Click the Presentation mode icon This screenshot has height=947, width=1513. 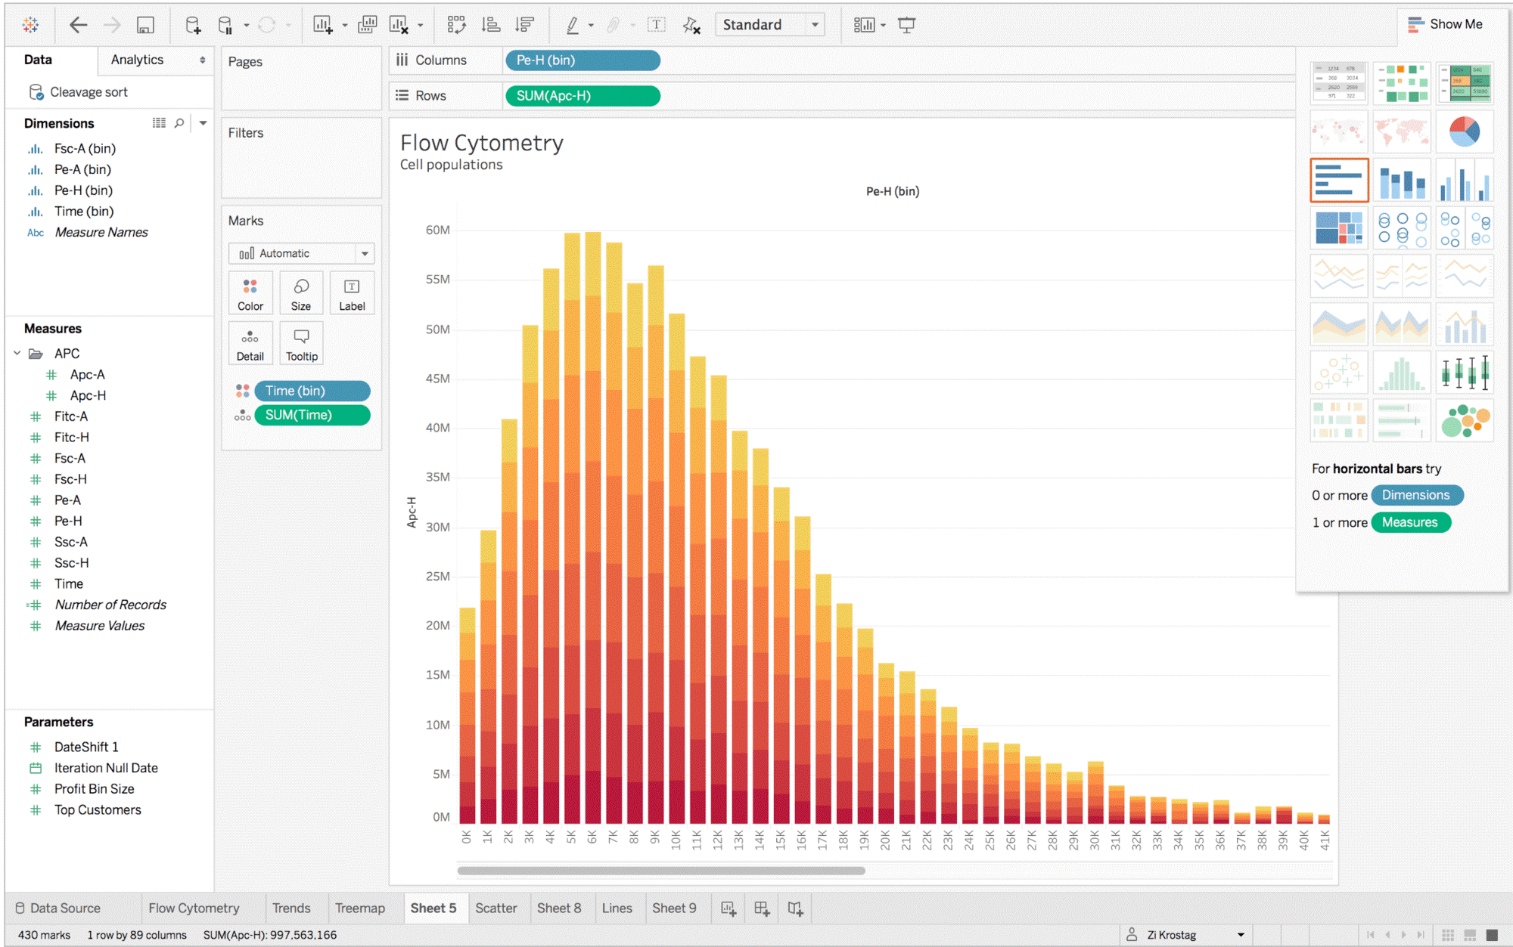[906, 25]
